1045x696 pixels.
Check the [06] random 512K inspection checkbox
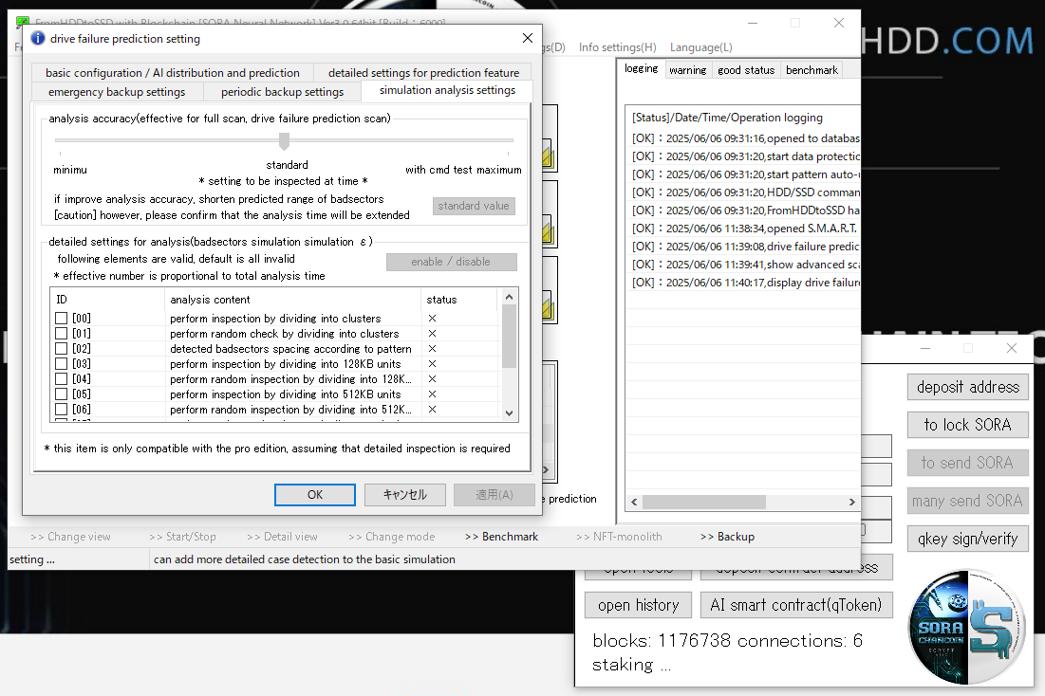click(x=62, y=410)
